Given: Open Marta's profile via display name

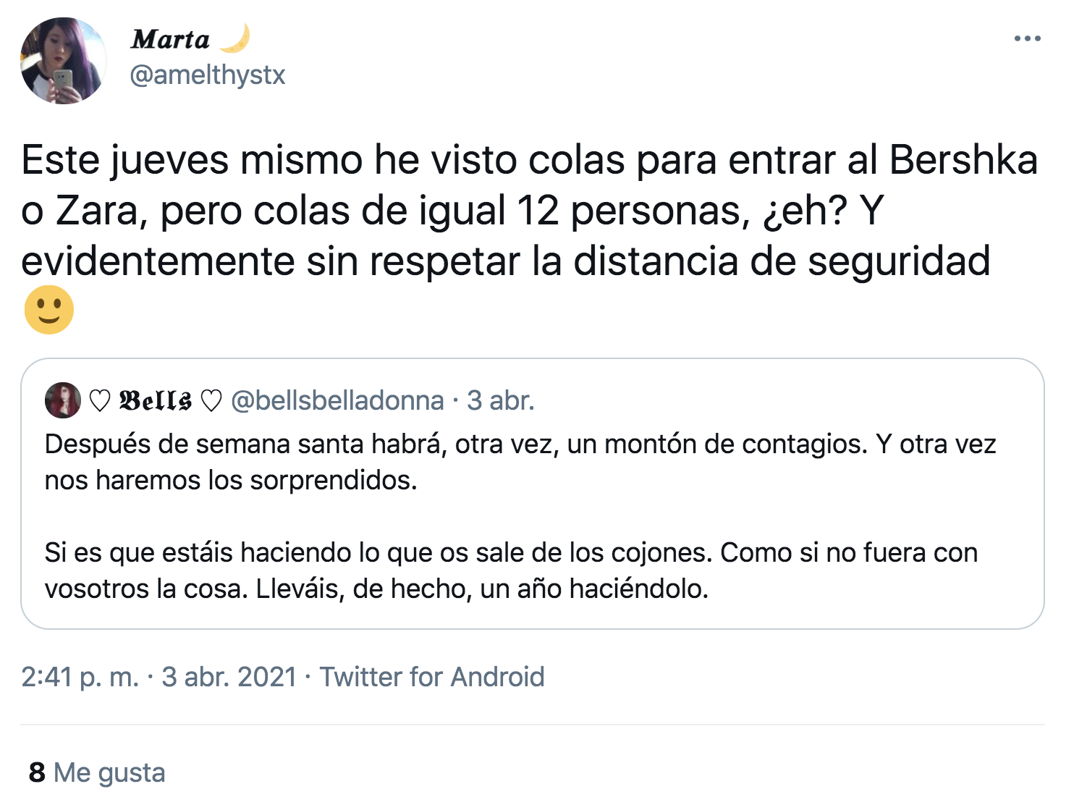Looking at the screenshot, I should (x=171, y=39).
